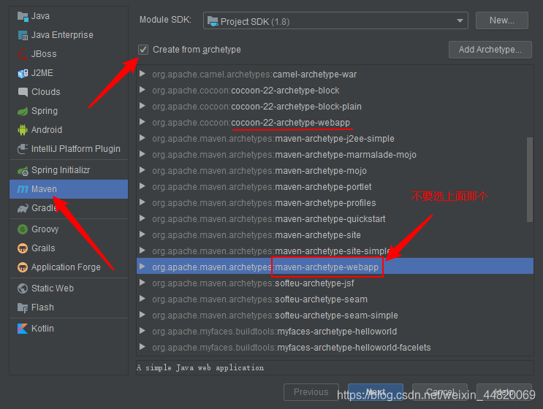Click the Java project type icon
The height and width of the screenshot is (409, 543).
pos(23,16)
